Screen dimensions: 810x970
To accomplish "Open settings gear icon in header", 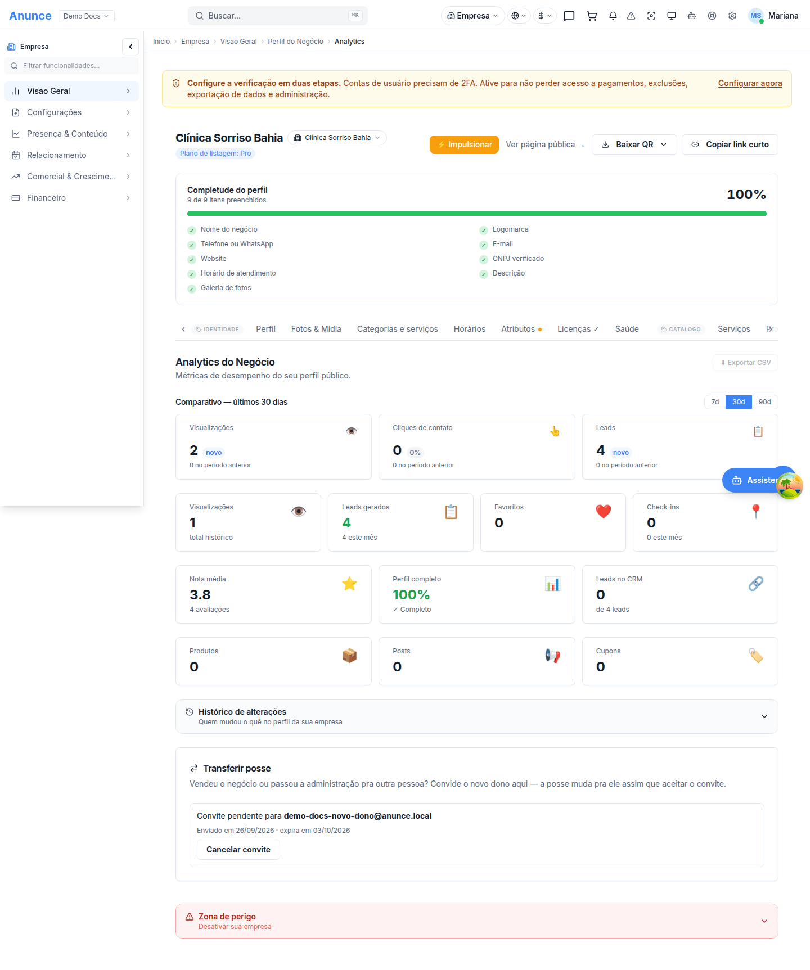I will pos(732,16).
